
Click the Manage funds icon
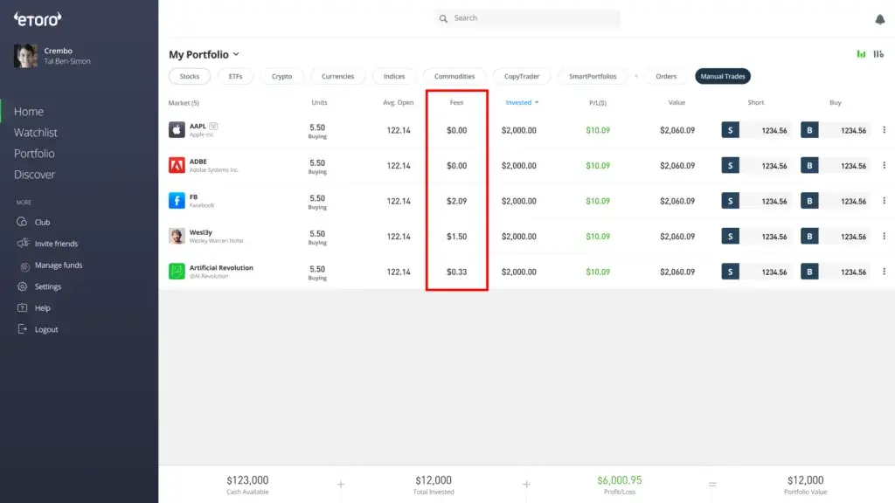coord(24,265)
